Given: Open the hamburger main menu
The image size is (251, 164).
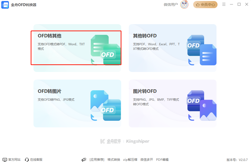Looking at the screenshot, I should [x=224, y=4].
